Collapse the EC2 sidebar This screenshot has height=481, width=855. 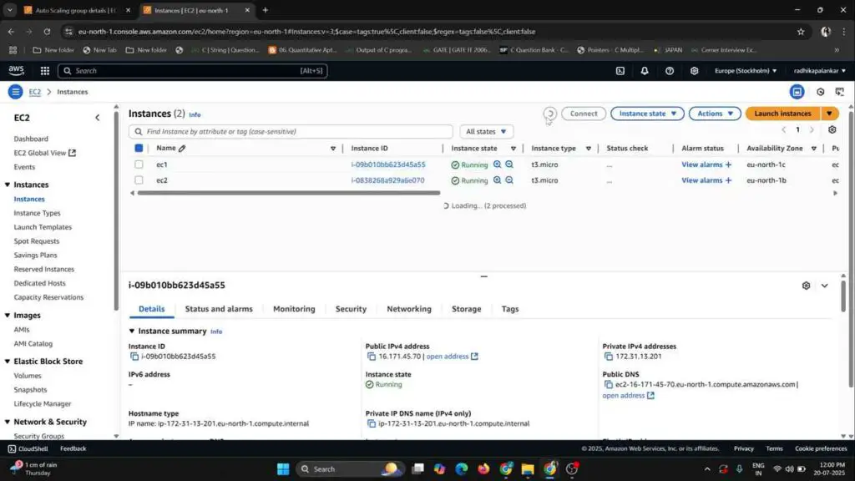pos(97,118)
